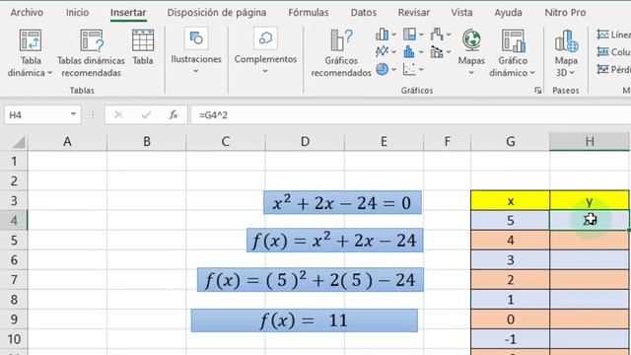The width and height of the screenshot is (631, 355).
Task: Open the Name Box dropdown arrow
Action: tap(73, 114)
